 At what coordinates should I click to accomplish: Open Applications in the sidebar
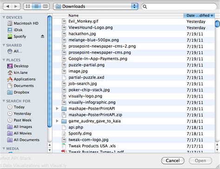pyautogui.click(x=21, y=79)
